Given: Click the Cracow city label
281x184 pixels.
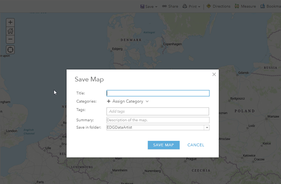Looking at the screenshot, I should (x=259, y=159).
